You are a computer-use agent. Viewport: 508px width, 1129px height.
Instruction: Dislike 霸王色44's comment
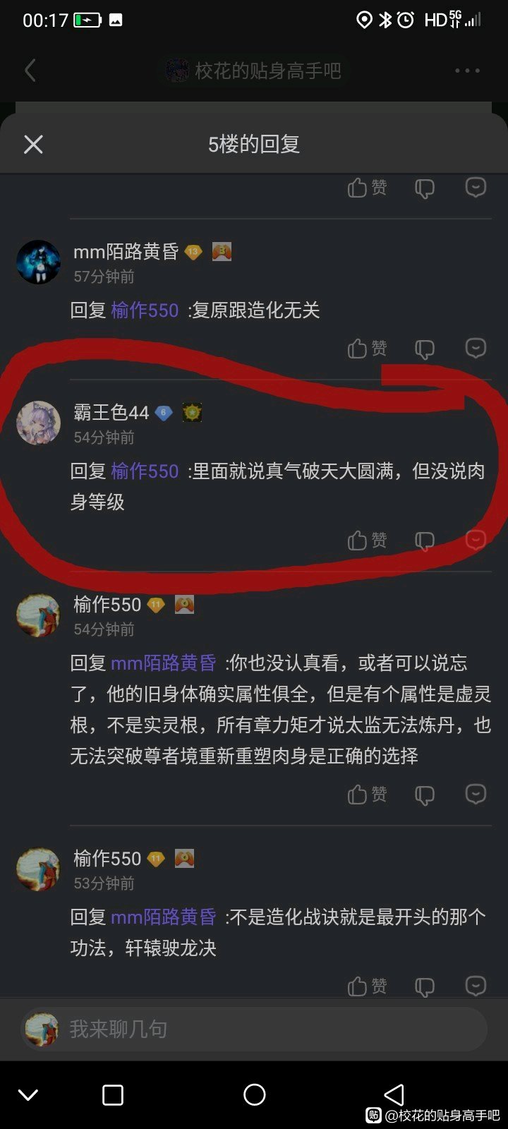point(424,541)
